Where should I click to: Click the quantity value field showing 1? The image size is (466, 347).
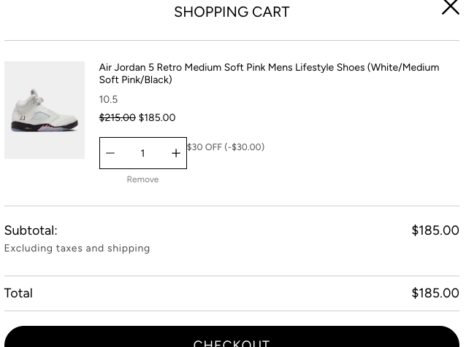tap(143, 153)
